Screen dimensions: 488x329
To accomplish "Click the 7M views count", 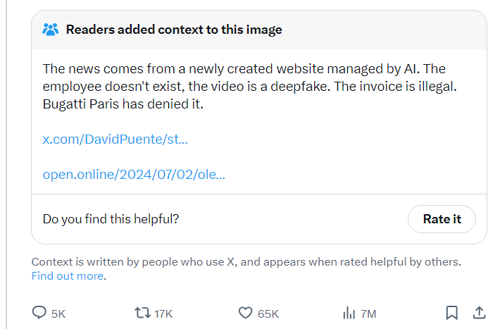I will [368, 314].
